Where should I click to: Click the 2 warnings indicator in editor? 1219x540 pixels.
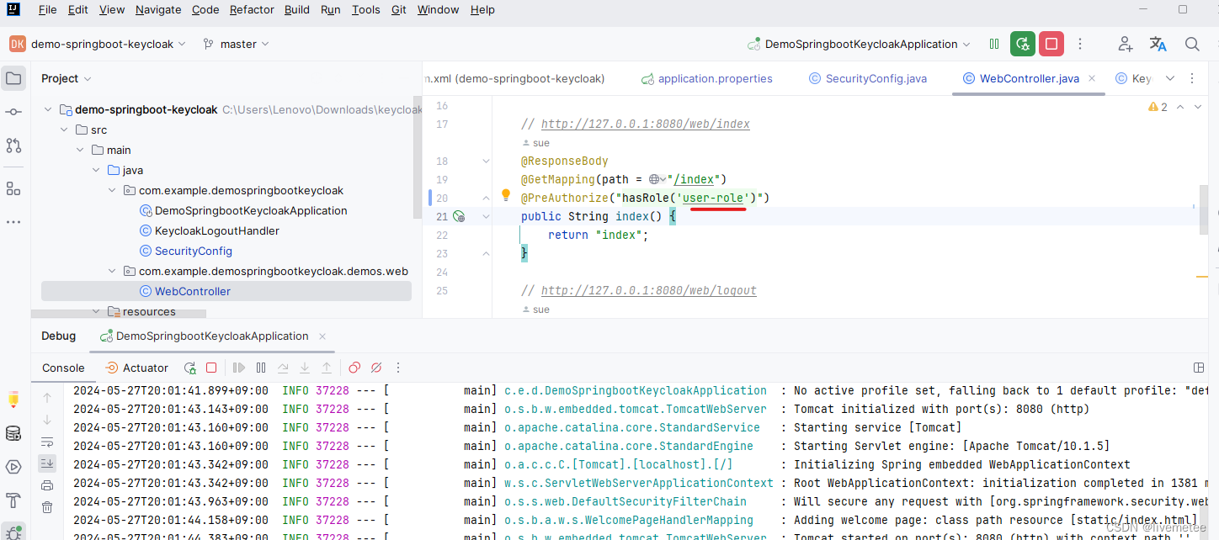1158,107
